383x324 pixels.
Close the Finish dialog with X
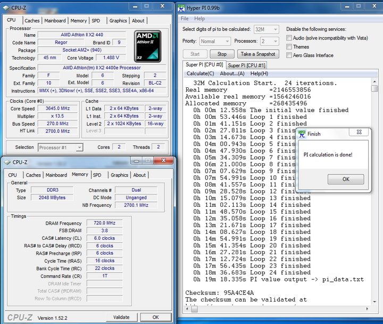click(x=359, y=132)
